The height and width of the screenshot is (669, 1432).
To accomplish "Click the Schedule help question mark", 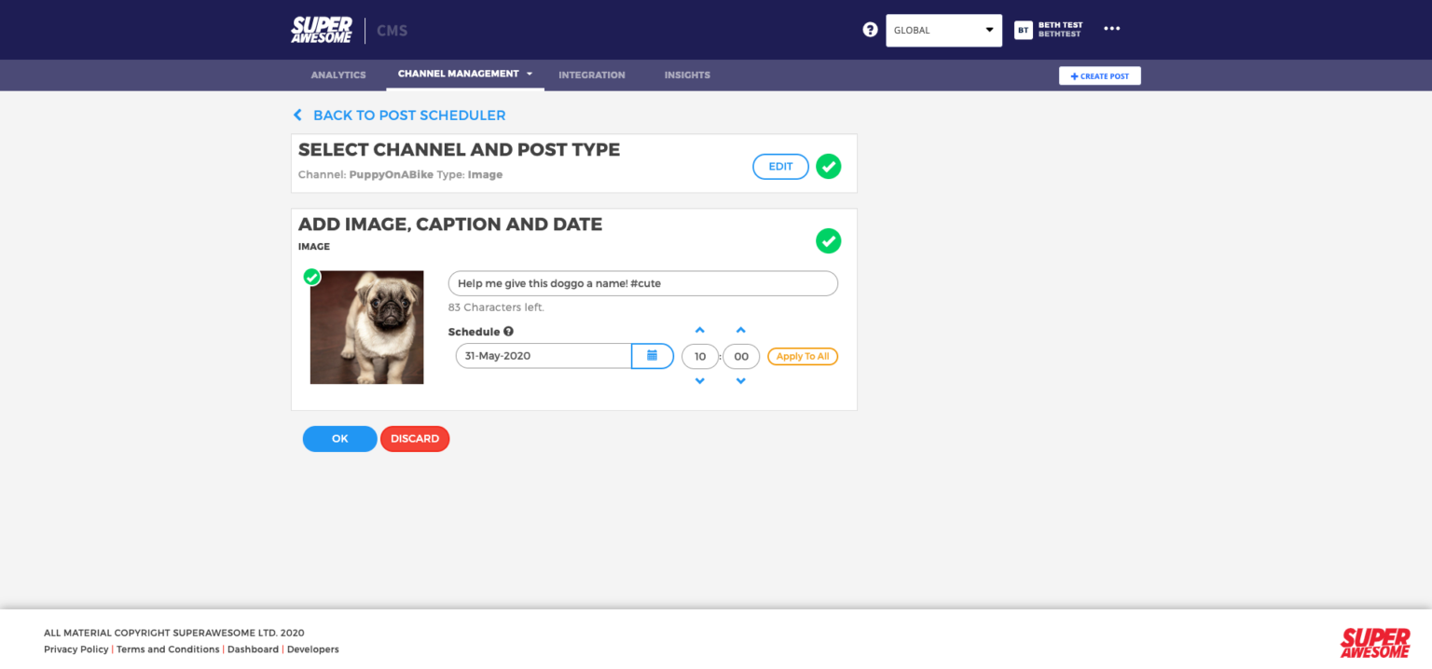I will tap(508, 331).
